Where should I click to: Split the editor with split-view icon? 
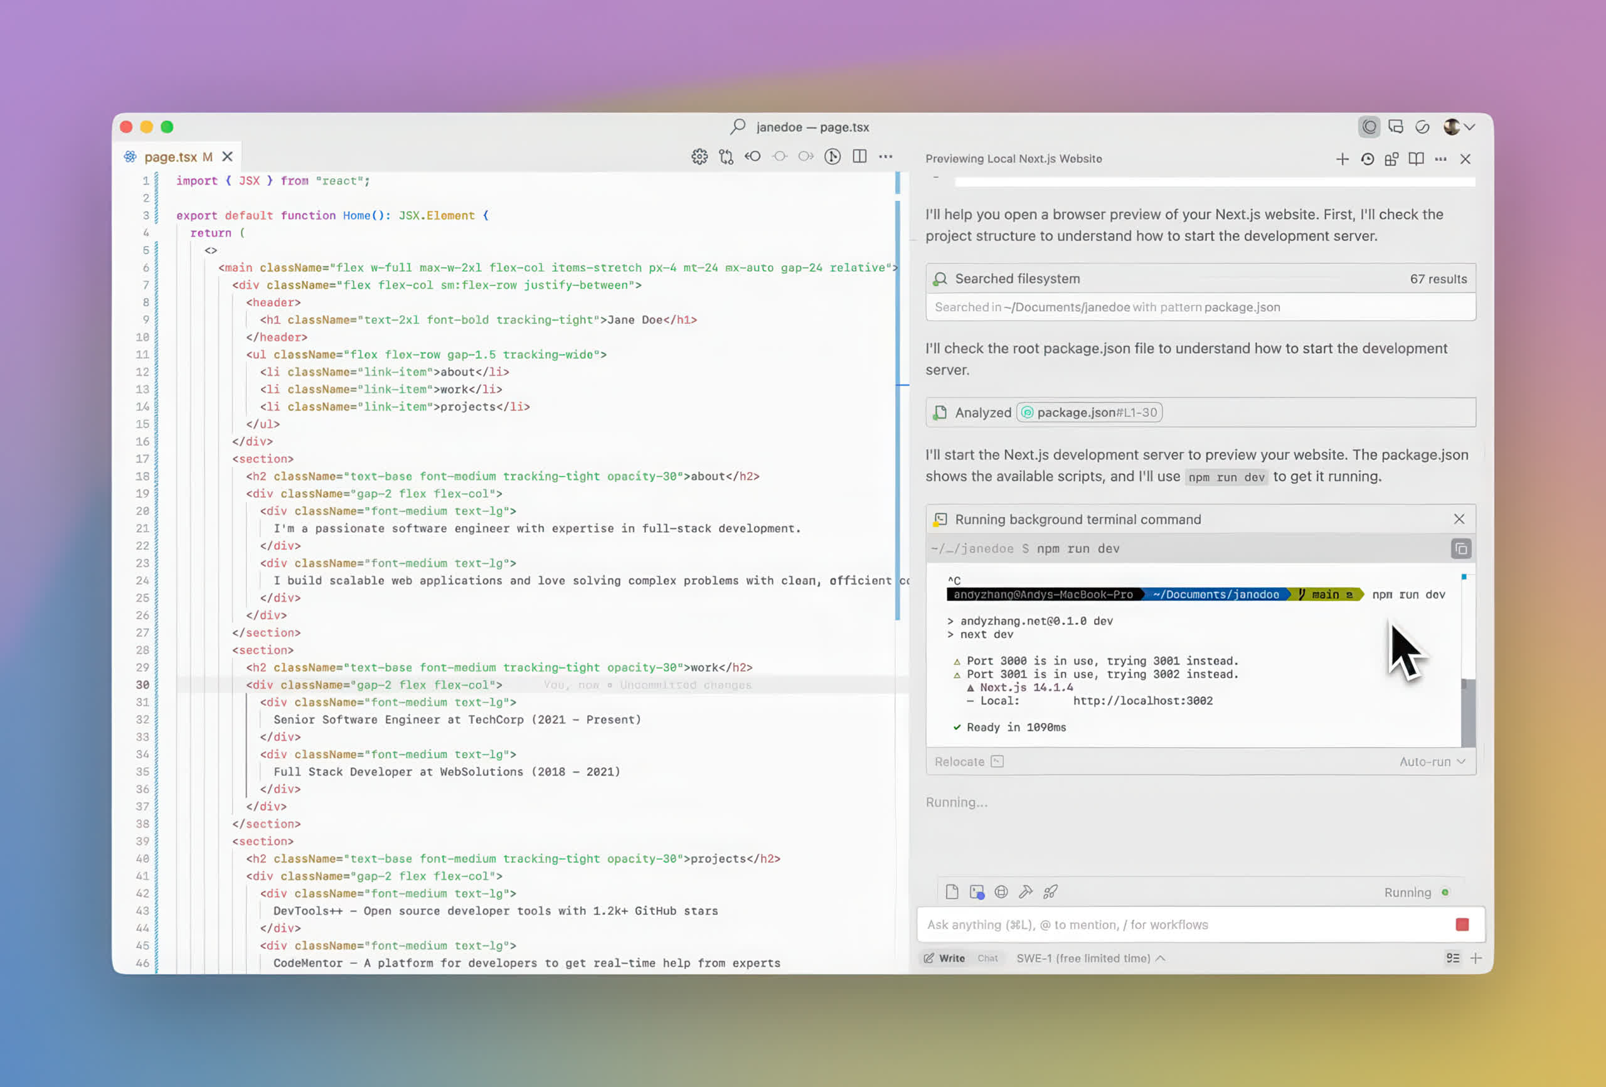tap(859, 157)
